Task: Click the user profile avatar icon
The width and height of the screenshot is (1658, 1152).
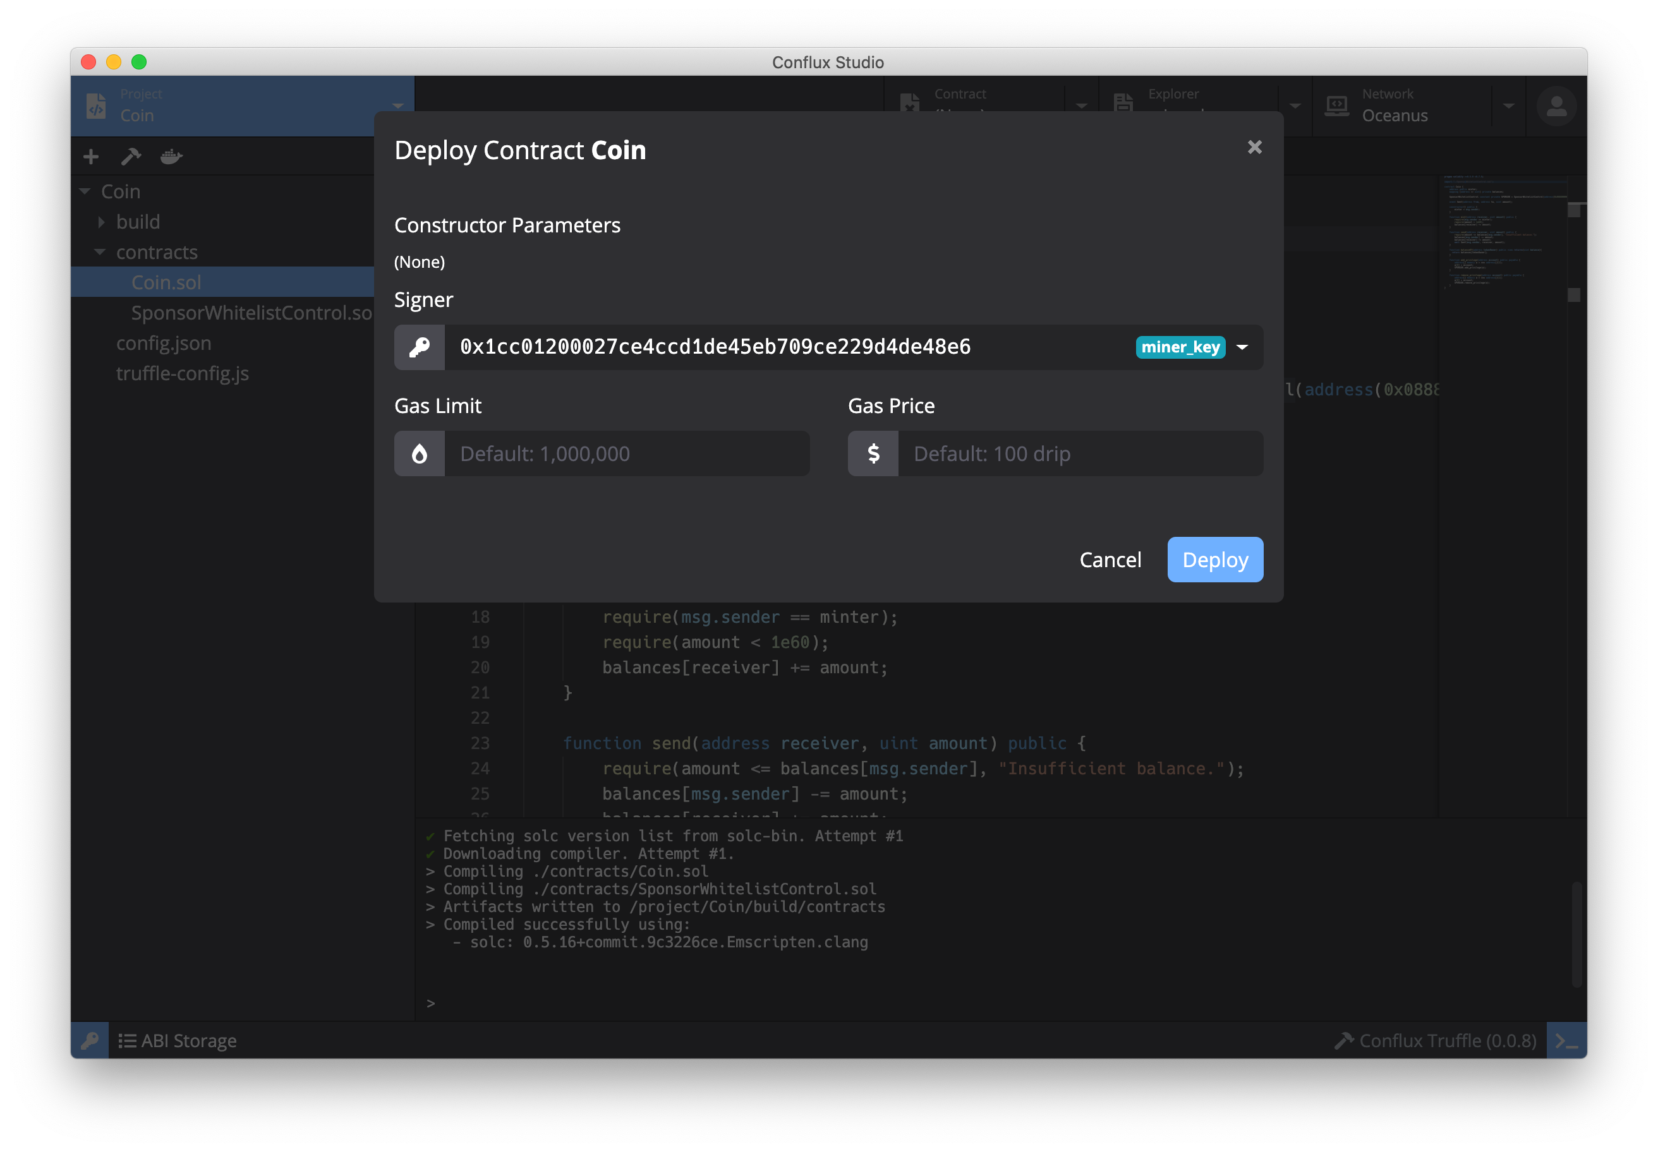Action: (x=1556, y=106)
